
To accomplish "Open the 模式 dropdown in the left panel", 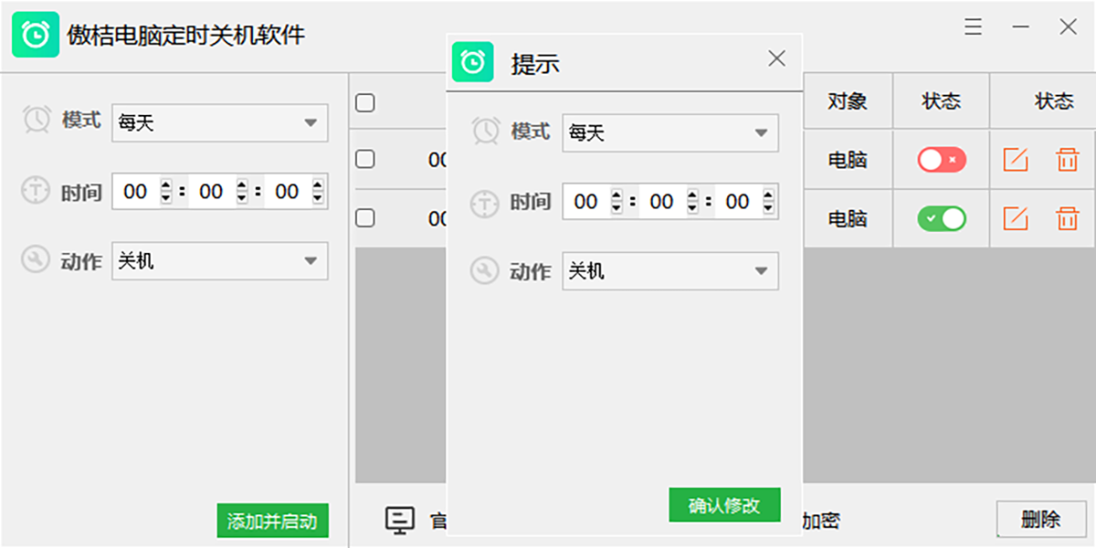I will pos(219,122).
